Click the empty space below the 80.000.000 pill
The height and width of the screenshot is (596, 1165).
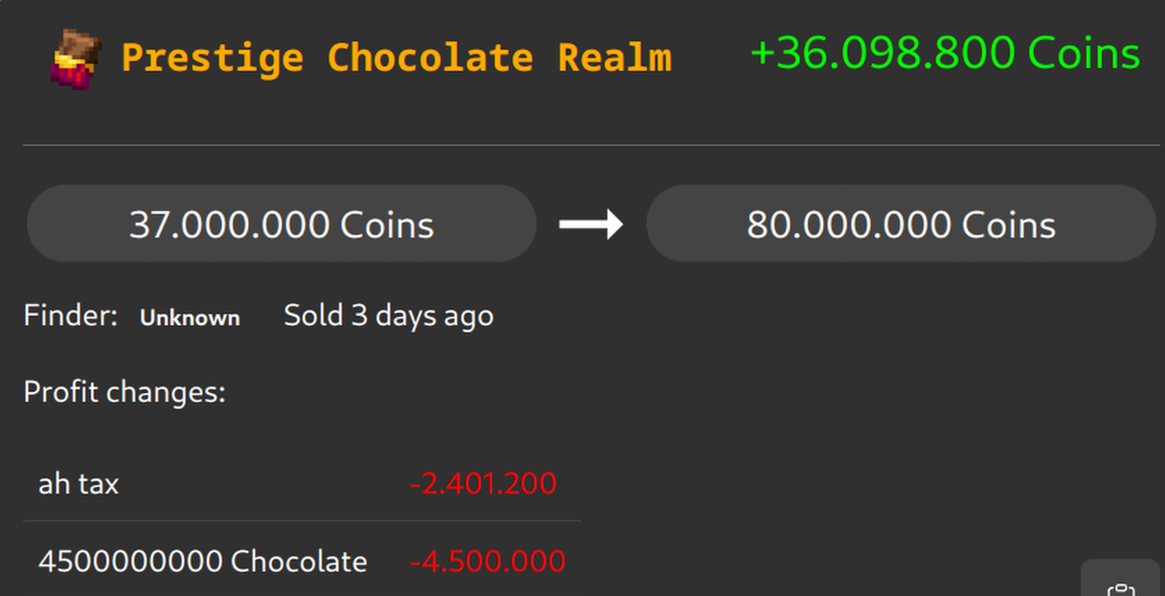coord(900,325)
